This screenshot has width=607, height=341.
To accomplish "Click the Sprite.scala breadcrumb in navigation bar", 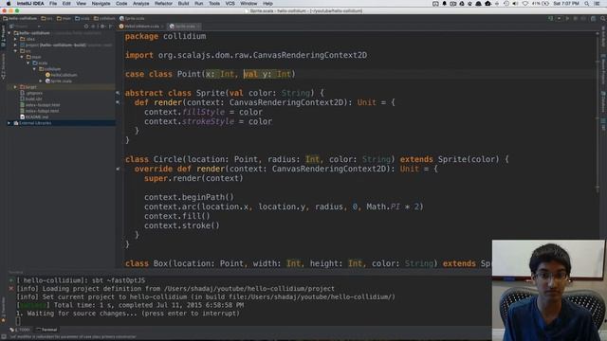I will coord(132,18).
